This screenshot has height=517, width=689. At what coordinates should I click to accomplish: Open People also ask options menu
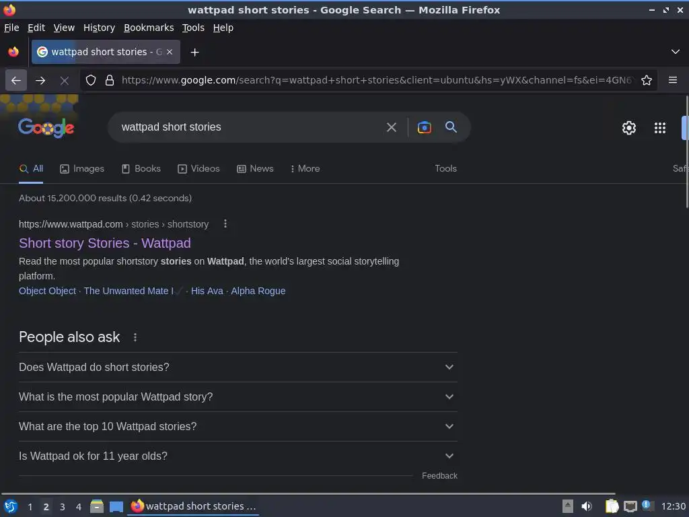135,337
